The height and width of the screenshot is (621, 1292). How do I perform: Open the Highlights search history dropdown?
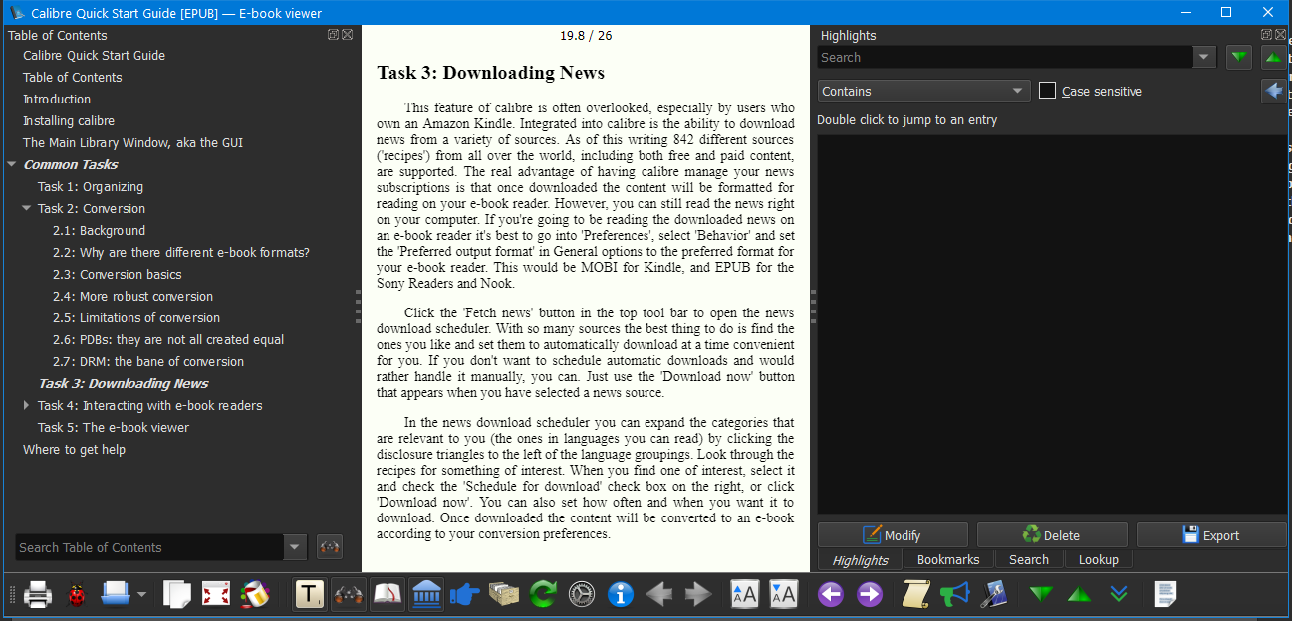coord(1205,58)
